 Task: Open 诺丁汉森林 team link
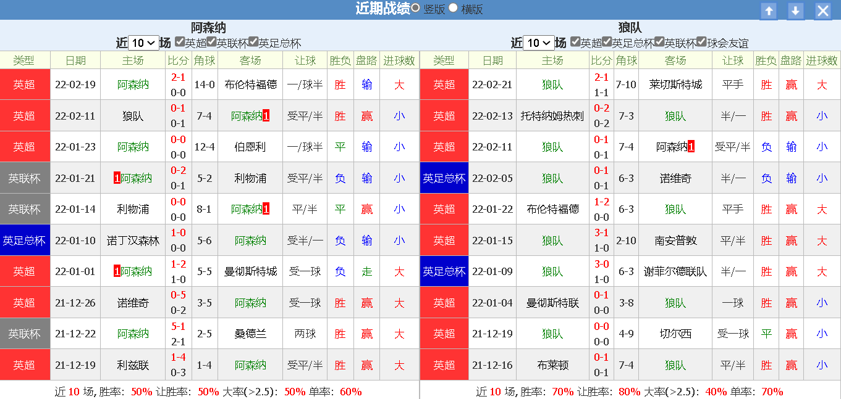(133, 241)
